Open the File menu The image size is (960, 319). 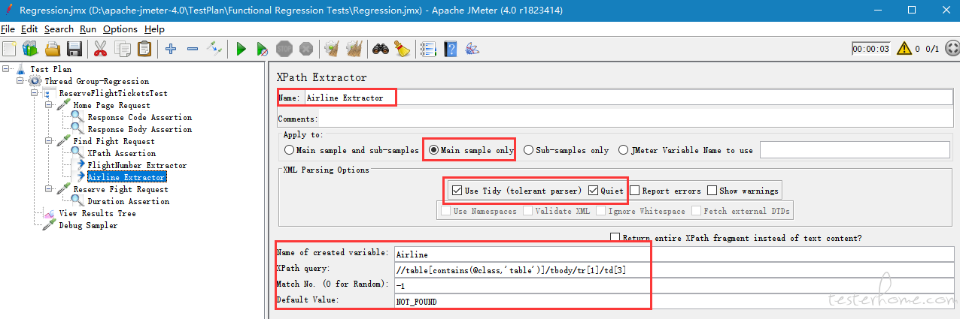[8, 29]
